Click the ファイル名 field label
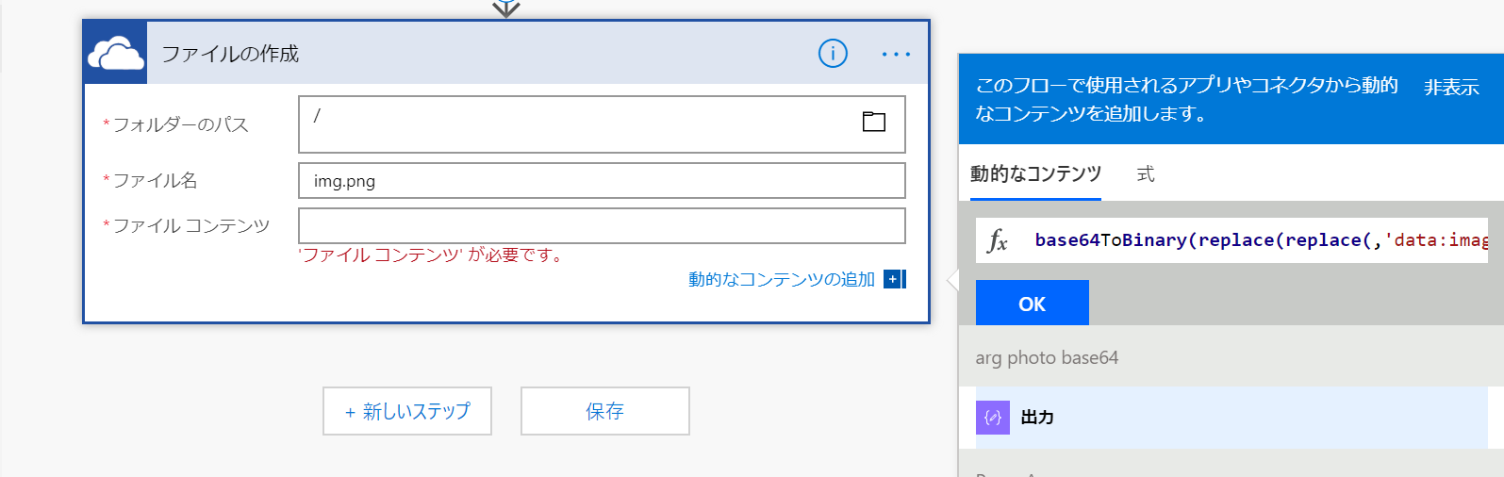Image resolution: width=1504 pixels, height=477 pixels. coord(156,180)
